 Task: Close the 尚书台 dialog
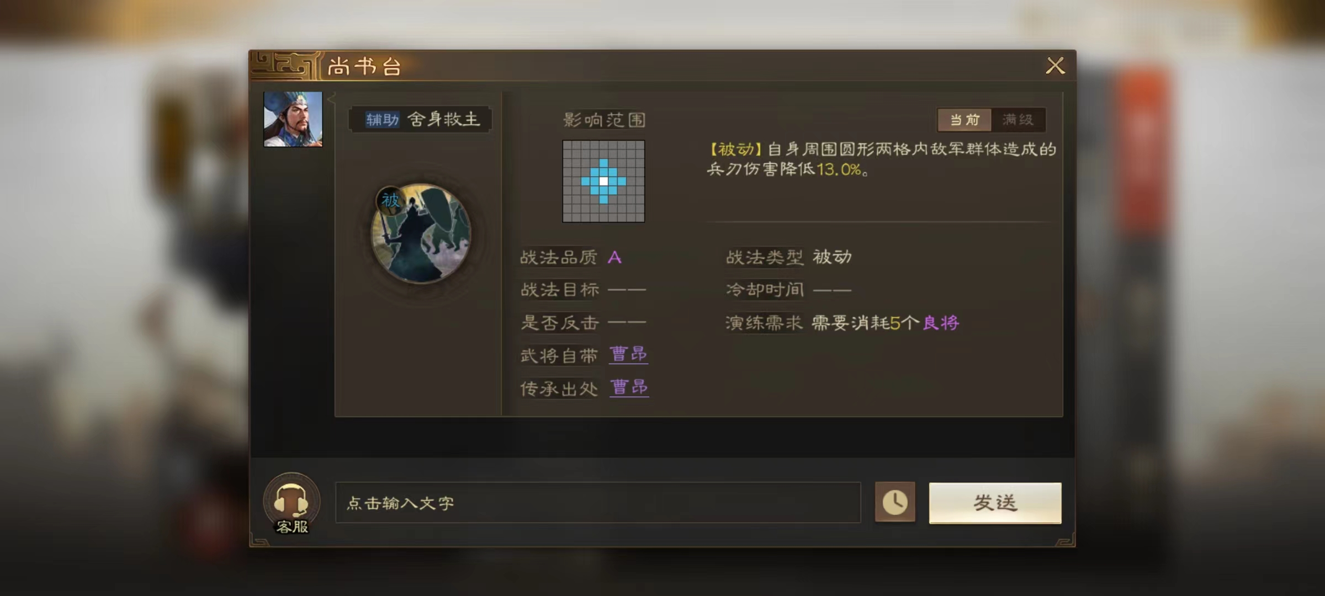pyautogui.click(x=1055, y=66)
